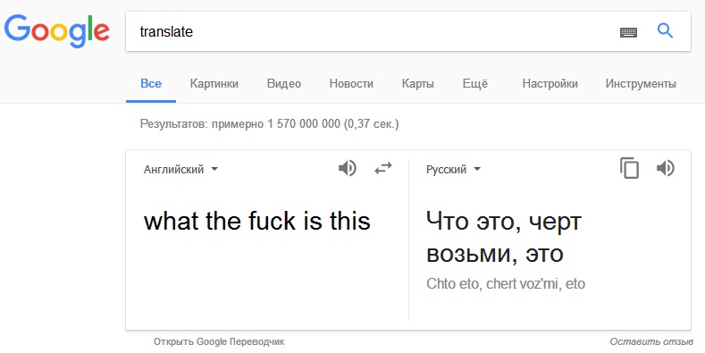Click the Оставить отзыв feedback link

[x=651, y=341]
